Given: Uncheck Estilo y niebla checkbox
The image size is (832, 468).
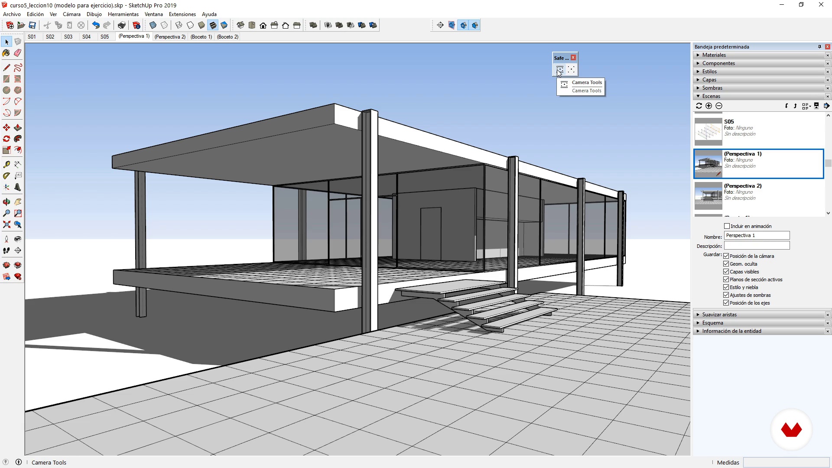Looking at the screenshot, I should click(x=726, y=287).
